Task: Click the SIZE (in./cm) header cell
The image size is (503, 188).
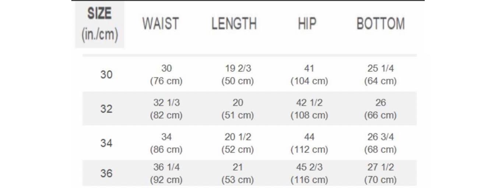Action: [100, 25]
